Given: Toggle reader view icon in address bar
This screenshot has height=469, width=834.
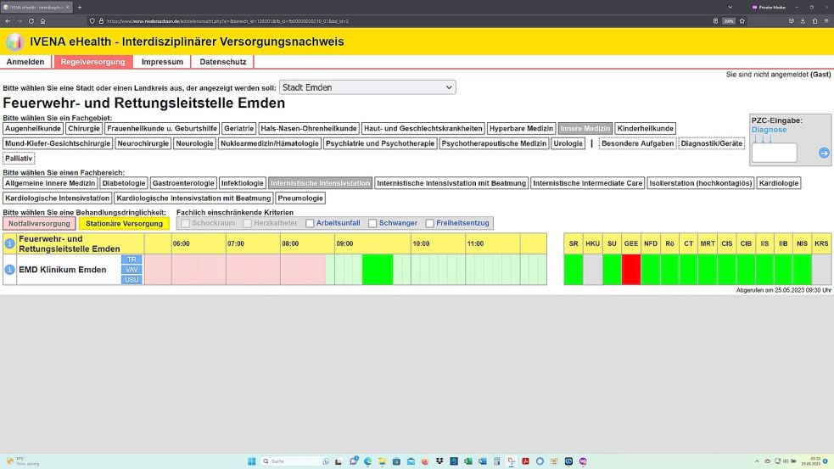Looking at the screenshot, I should [x=715, y=21].
